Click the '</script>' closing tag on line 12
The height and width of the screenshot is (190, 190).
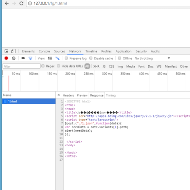pos(74,141)
